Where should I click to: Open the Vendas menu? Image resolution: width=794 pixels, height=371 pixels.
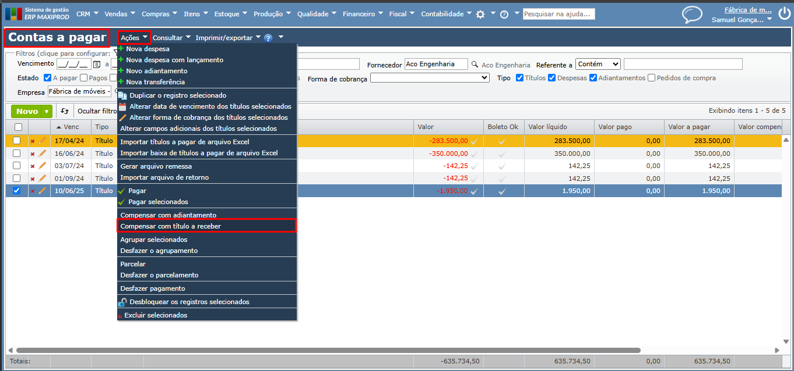coord(120,14)
